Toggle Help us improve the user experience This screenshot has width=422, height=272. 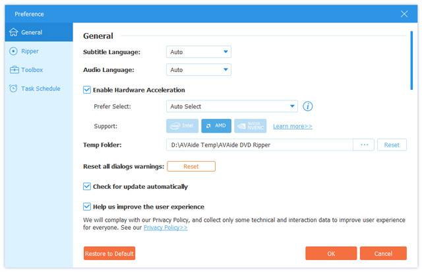coord(87,207)
